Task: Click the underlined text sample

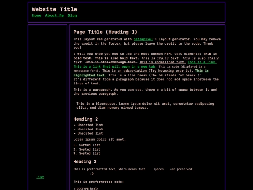Action: click(x=163, y=62)
